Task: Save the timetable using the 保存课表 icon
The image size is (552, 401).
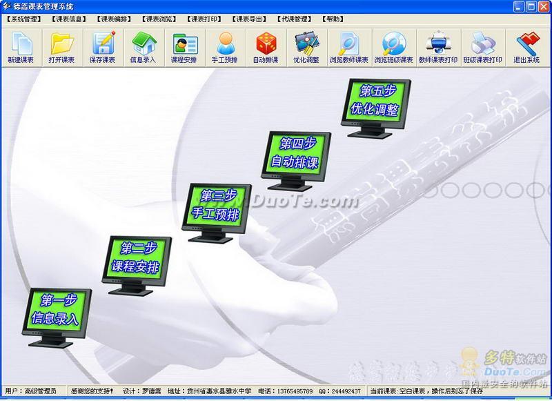Action: point(103,48)
